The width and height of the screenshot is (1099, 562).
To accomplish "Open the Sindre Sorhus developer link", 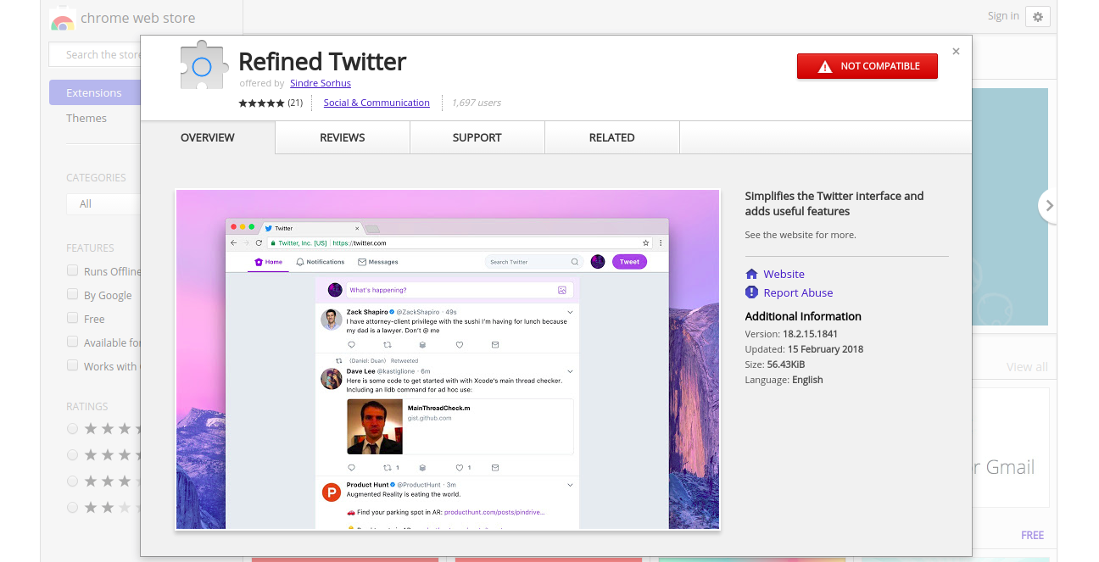I will [320, 83].
